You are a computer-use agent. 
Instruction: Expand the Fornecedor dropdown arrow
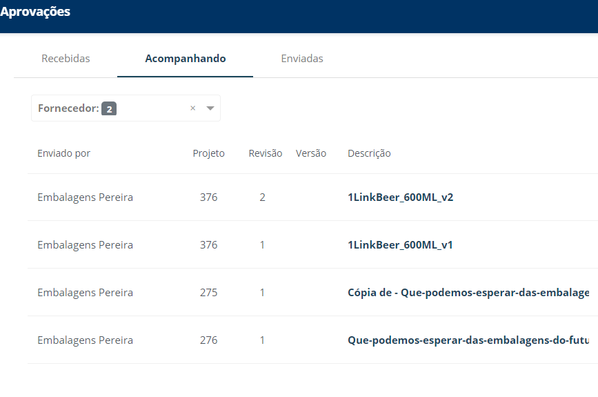[210, 108]
